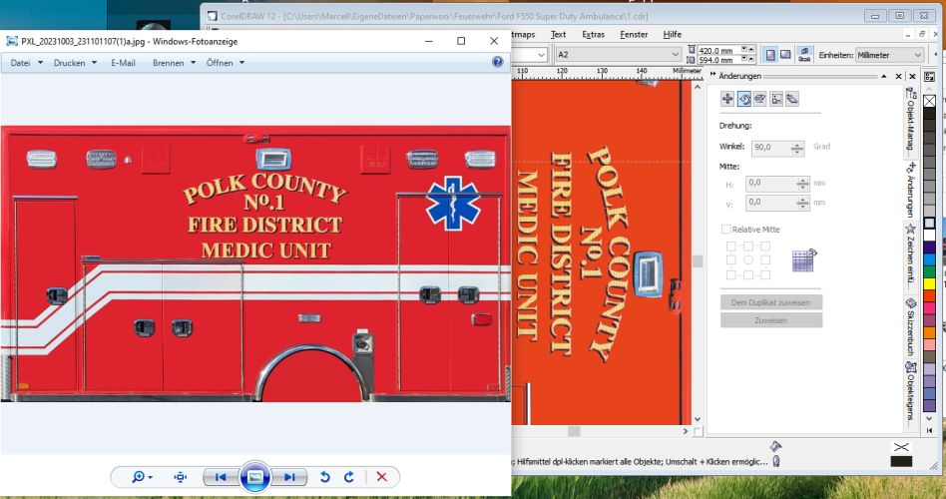The width and height of the screenshot is (946, 499).
Task: Select the Scale and Mirror transform icon
Action: pyautogui.click(x=760, y=99)
